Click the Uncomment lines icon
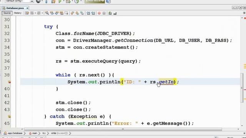 click(x=115, y=13)
